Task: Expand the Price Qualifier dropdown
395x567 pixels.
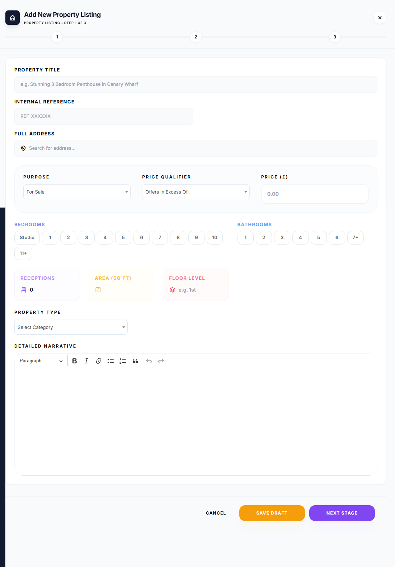Action: point(196,192)
